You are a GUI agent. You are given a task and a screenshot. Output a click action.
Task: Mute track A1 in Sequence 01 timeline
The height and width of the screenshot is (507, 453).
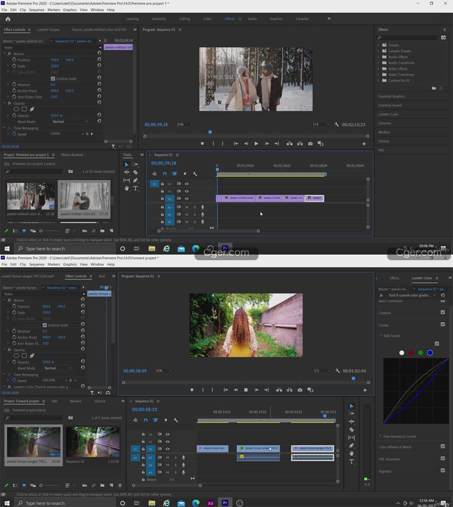186,207
